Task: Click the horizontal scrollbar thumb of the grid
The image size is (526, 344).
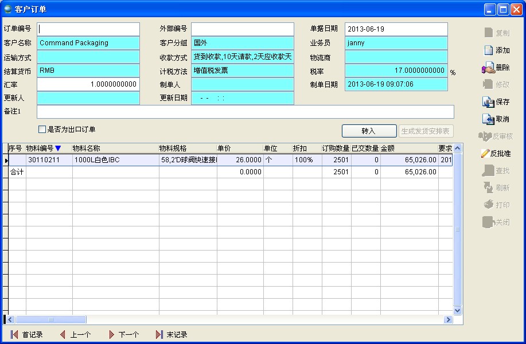Action: click(50, 319)
